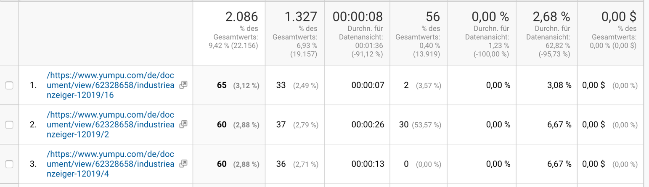Click external link icon for industrieanzeiger-12019/2
The height and width of the screenshot is (187, 649).
[183, 124]
